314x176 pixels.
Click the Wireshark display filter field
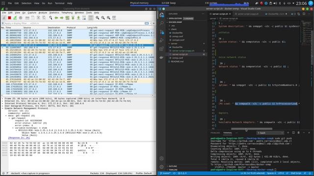coord(74,23)
